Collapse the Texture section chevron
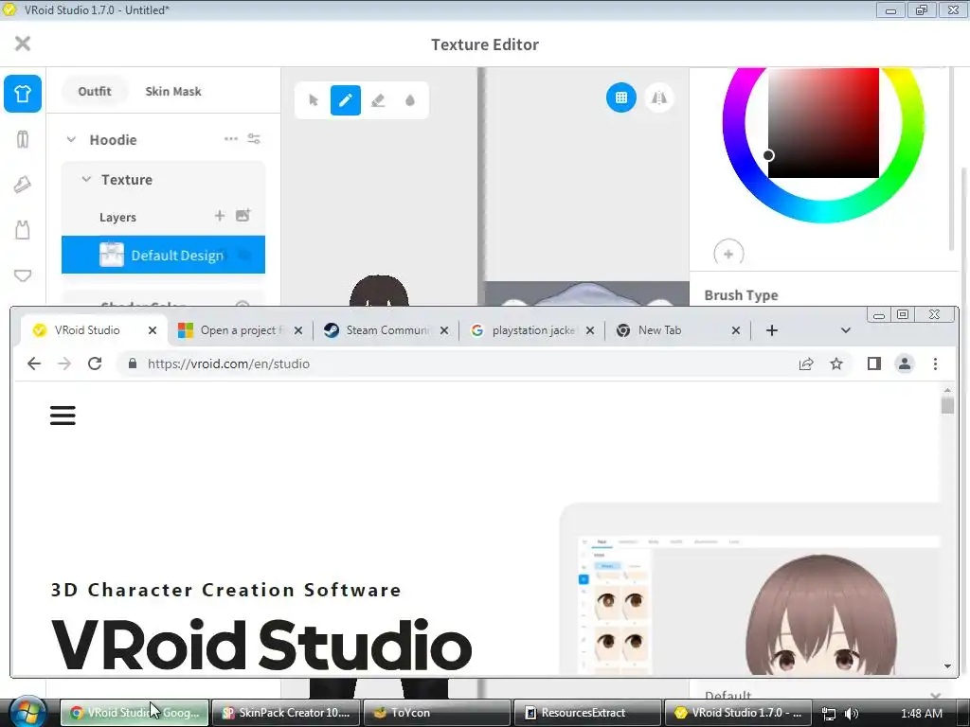 pos(86,179)
